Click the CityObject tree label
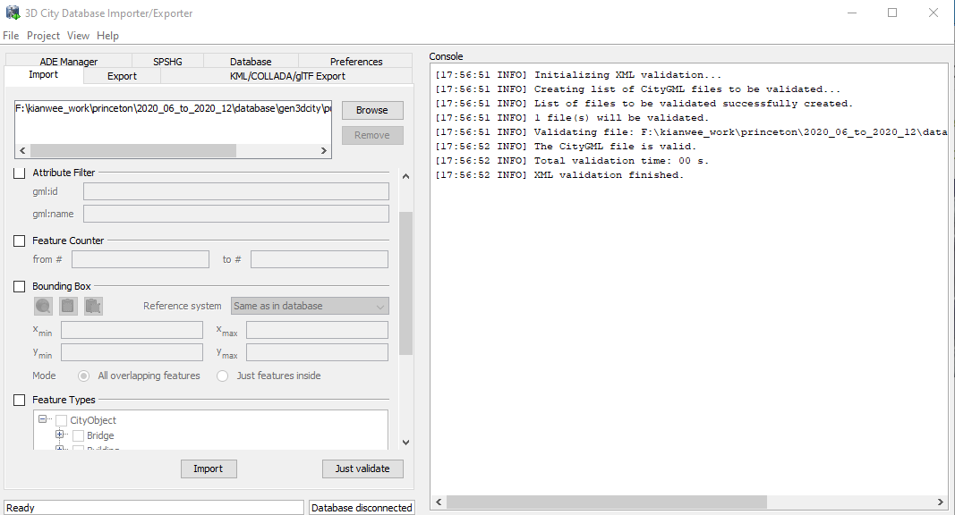The height and width of the screenshot is (515, 955). click(x=92, y=420)
